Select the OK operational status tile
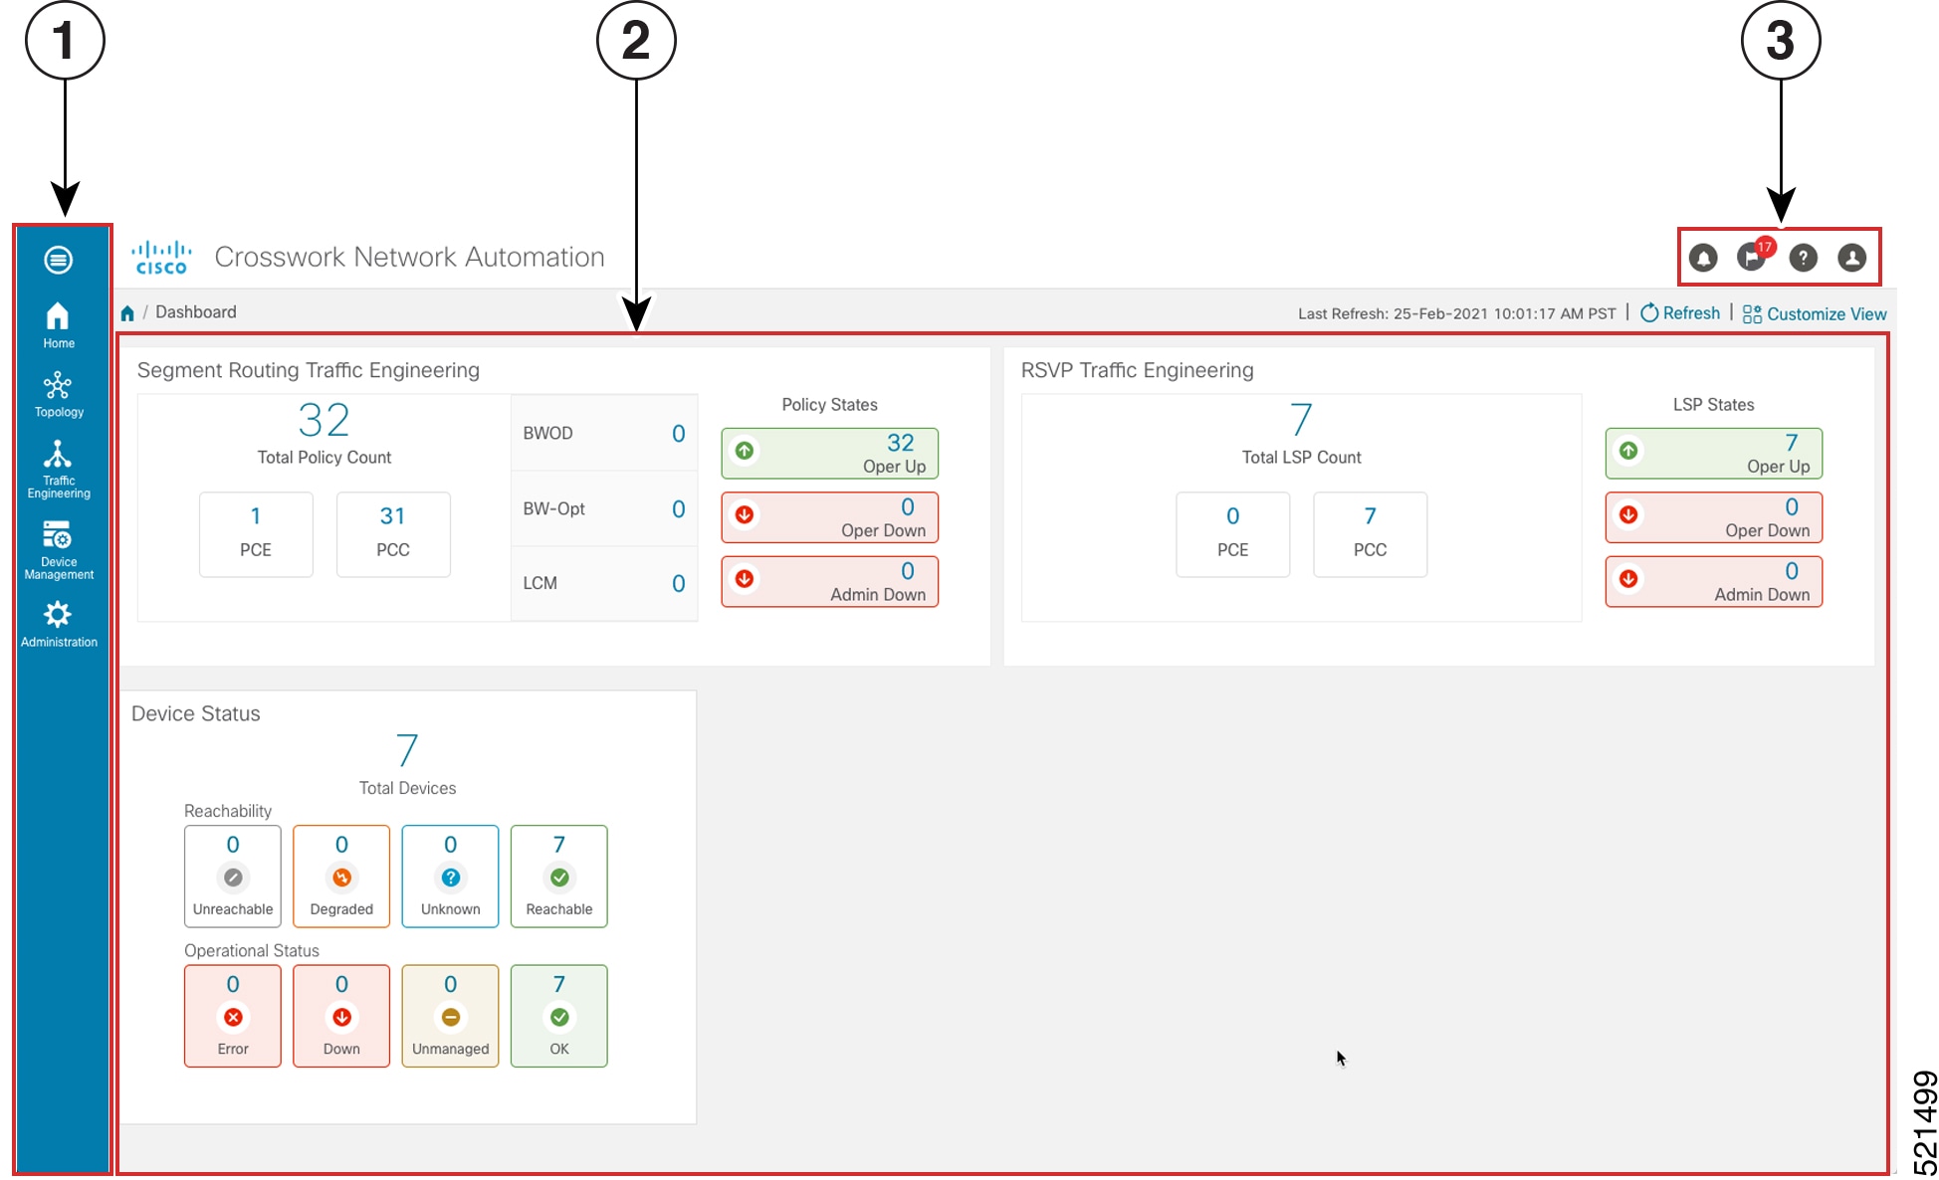 (558, 1016)
